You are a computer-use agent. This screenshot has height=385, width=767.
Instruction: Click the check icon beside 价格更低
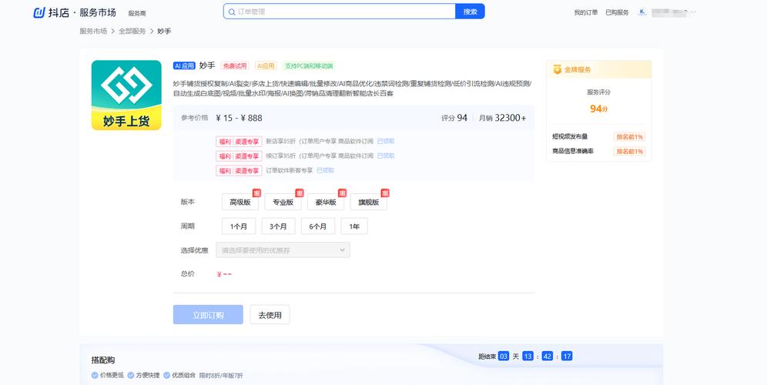[95, 375]
